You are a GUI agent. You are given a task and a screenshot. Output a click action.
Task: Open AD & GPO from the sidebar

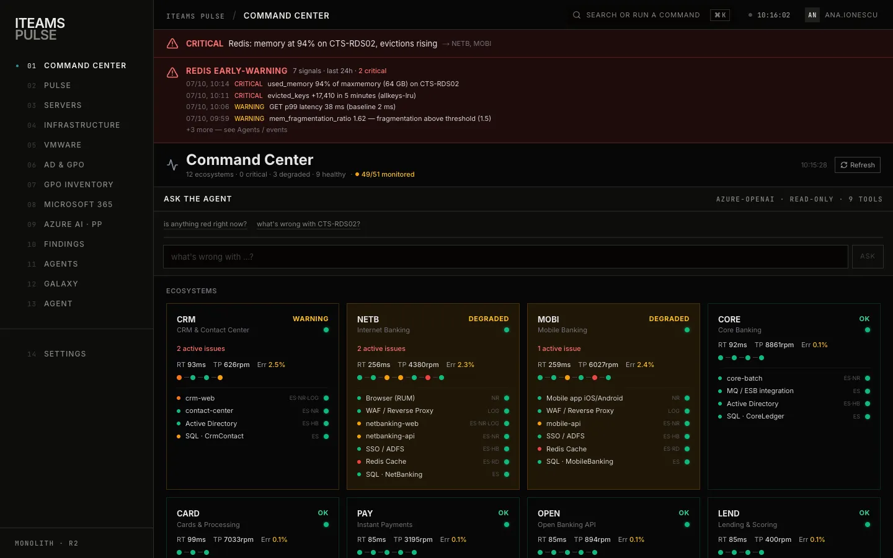pos(77,165)
